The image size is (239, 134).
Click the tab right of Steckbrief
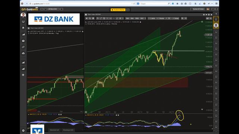pyautogui.click(x=68, y=130)
